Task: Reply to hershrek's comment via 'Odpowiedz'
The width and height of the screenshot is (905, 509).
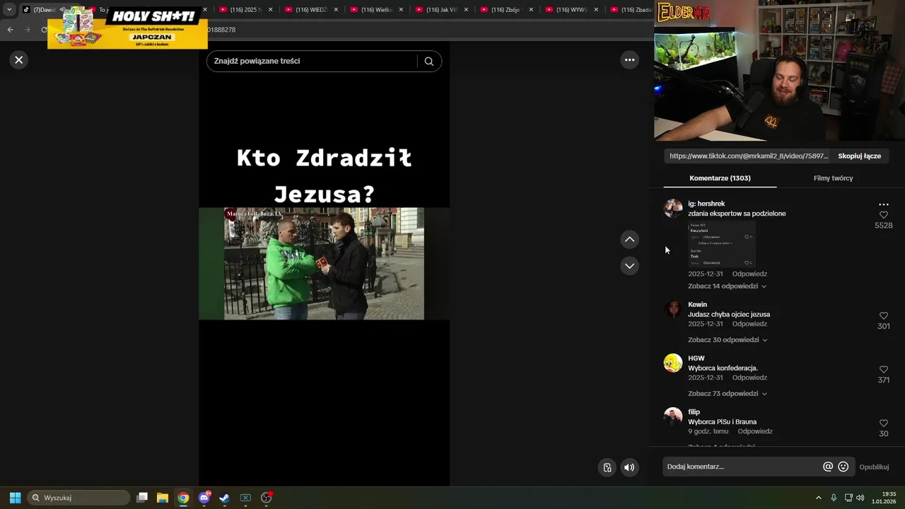Action: [749, 274]
